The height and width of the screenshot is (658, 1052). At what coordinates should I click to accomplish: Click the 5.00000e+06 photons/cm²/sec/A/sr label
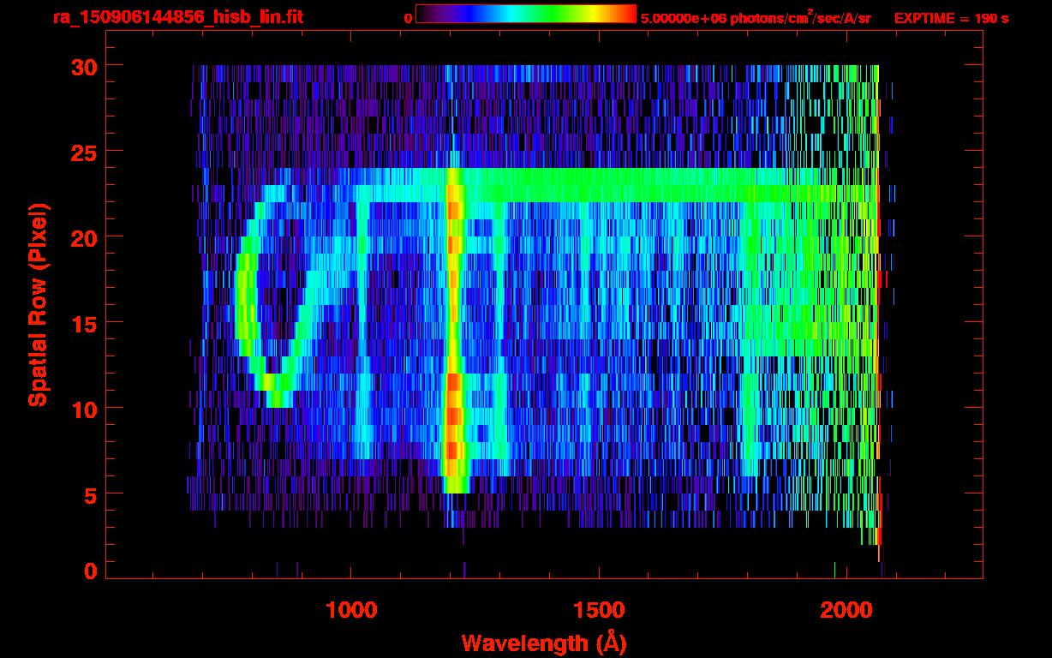[x=756, y=17]
